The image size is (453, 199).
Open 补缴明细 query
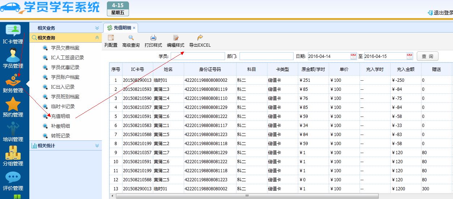point(61,126)
